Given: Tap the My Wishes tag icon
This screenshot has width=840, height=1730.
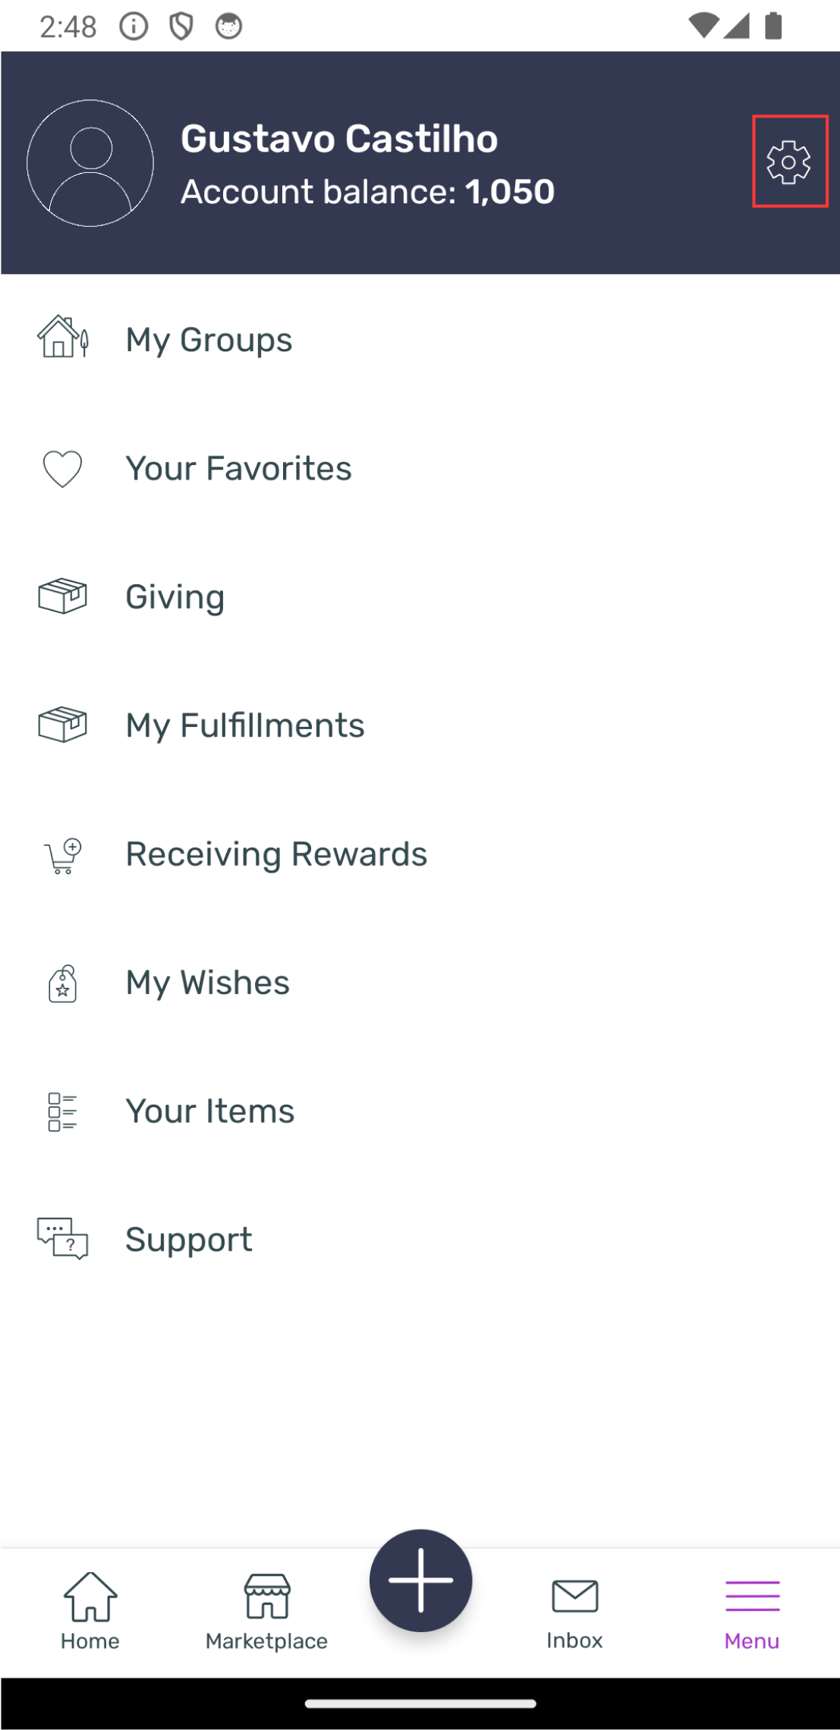Looking at the screenshot, I should [x=62, y=983].
